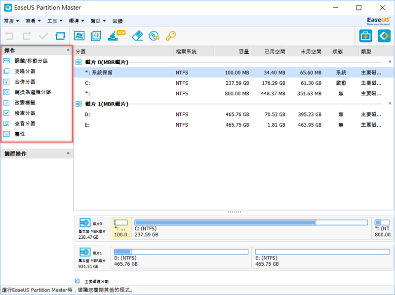Click the 磁片0 disk icon in disk map
The height and width of the screenshot is (295, 395).
click(x=85, y=223)
